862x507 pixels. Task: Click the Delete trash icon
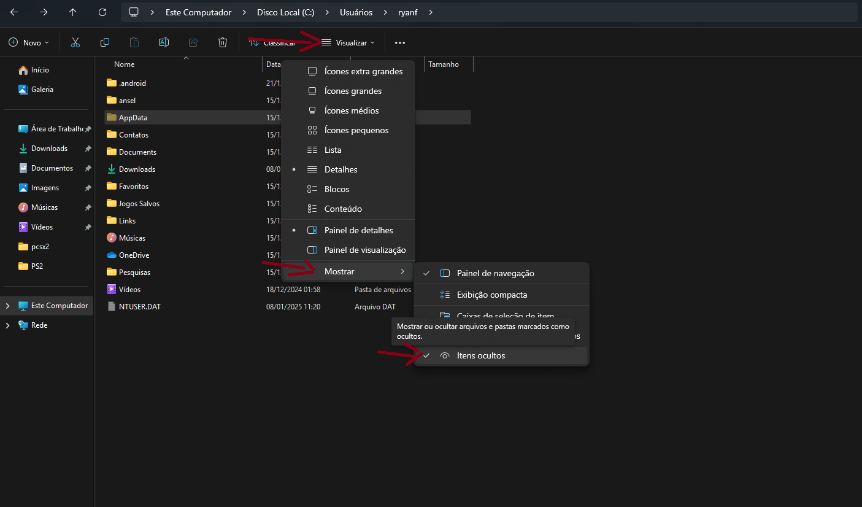(223, 42)
